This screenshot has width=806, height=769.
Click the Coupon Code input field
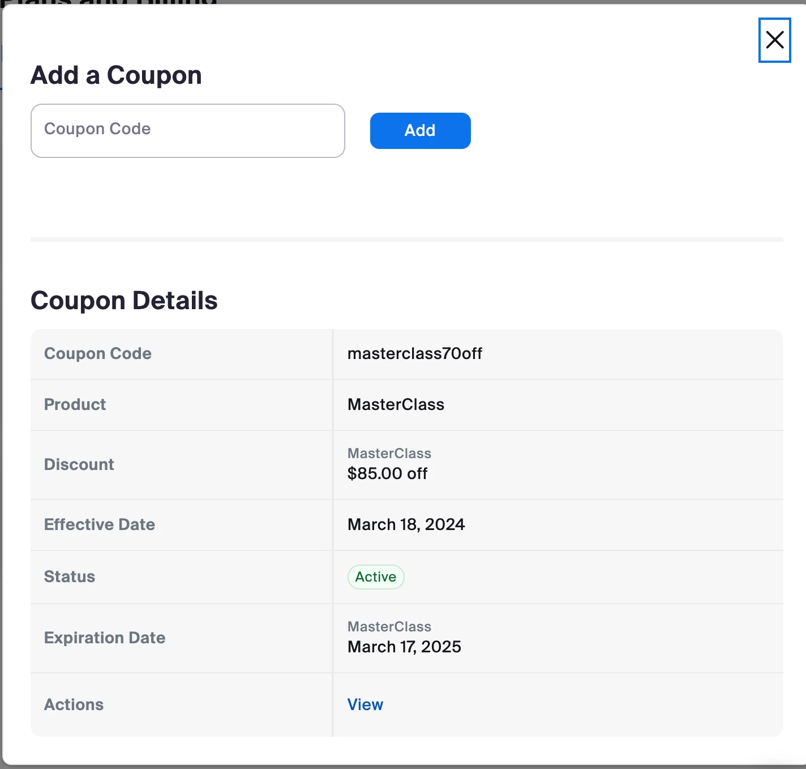(187, 130)
